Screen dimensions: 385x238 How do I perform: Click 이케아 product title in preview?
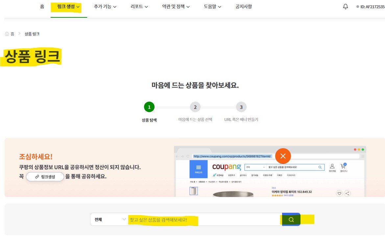coord(291,192)
